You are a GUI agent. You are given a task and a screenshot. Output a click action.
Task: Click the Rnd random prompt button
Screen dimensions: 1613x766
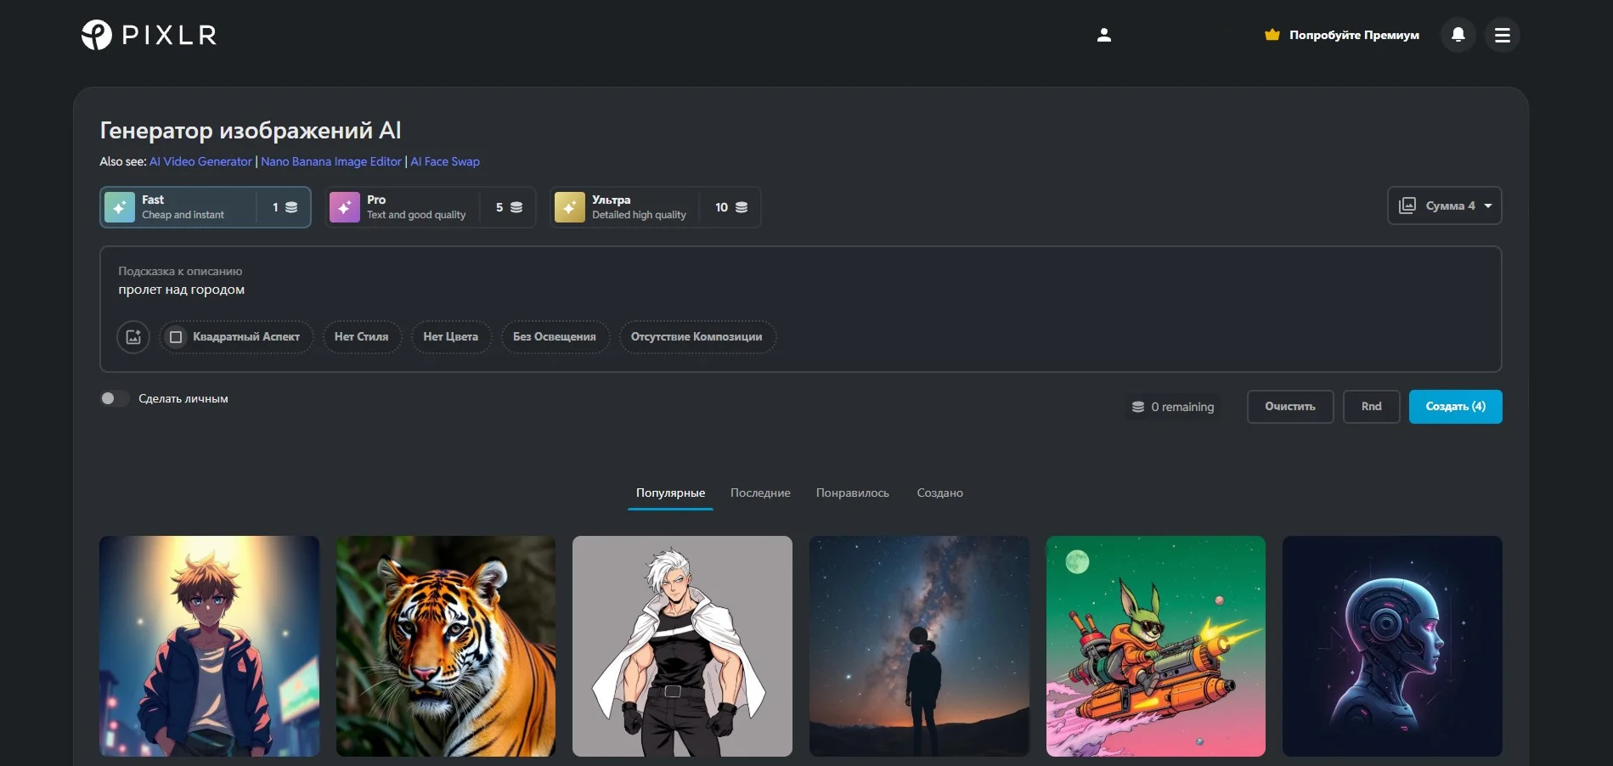1372,407
